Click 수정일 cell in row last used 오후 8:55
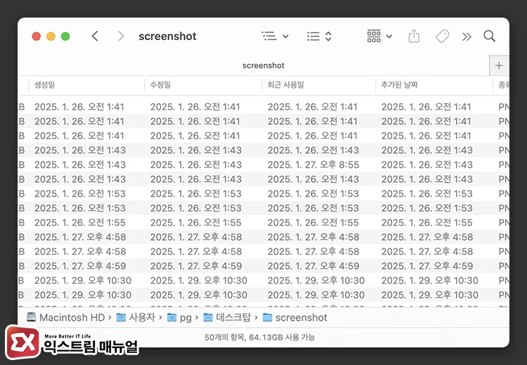This screenshot has height=365, width=527. coord(195,164)
